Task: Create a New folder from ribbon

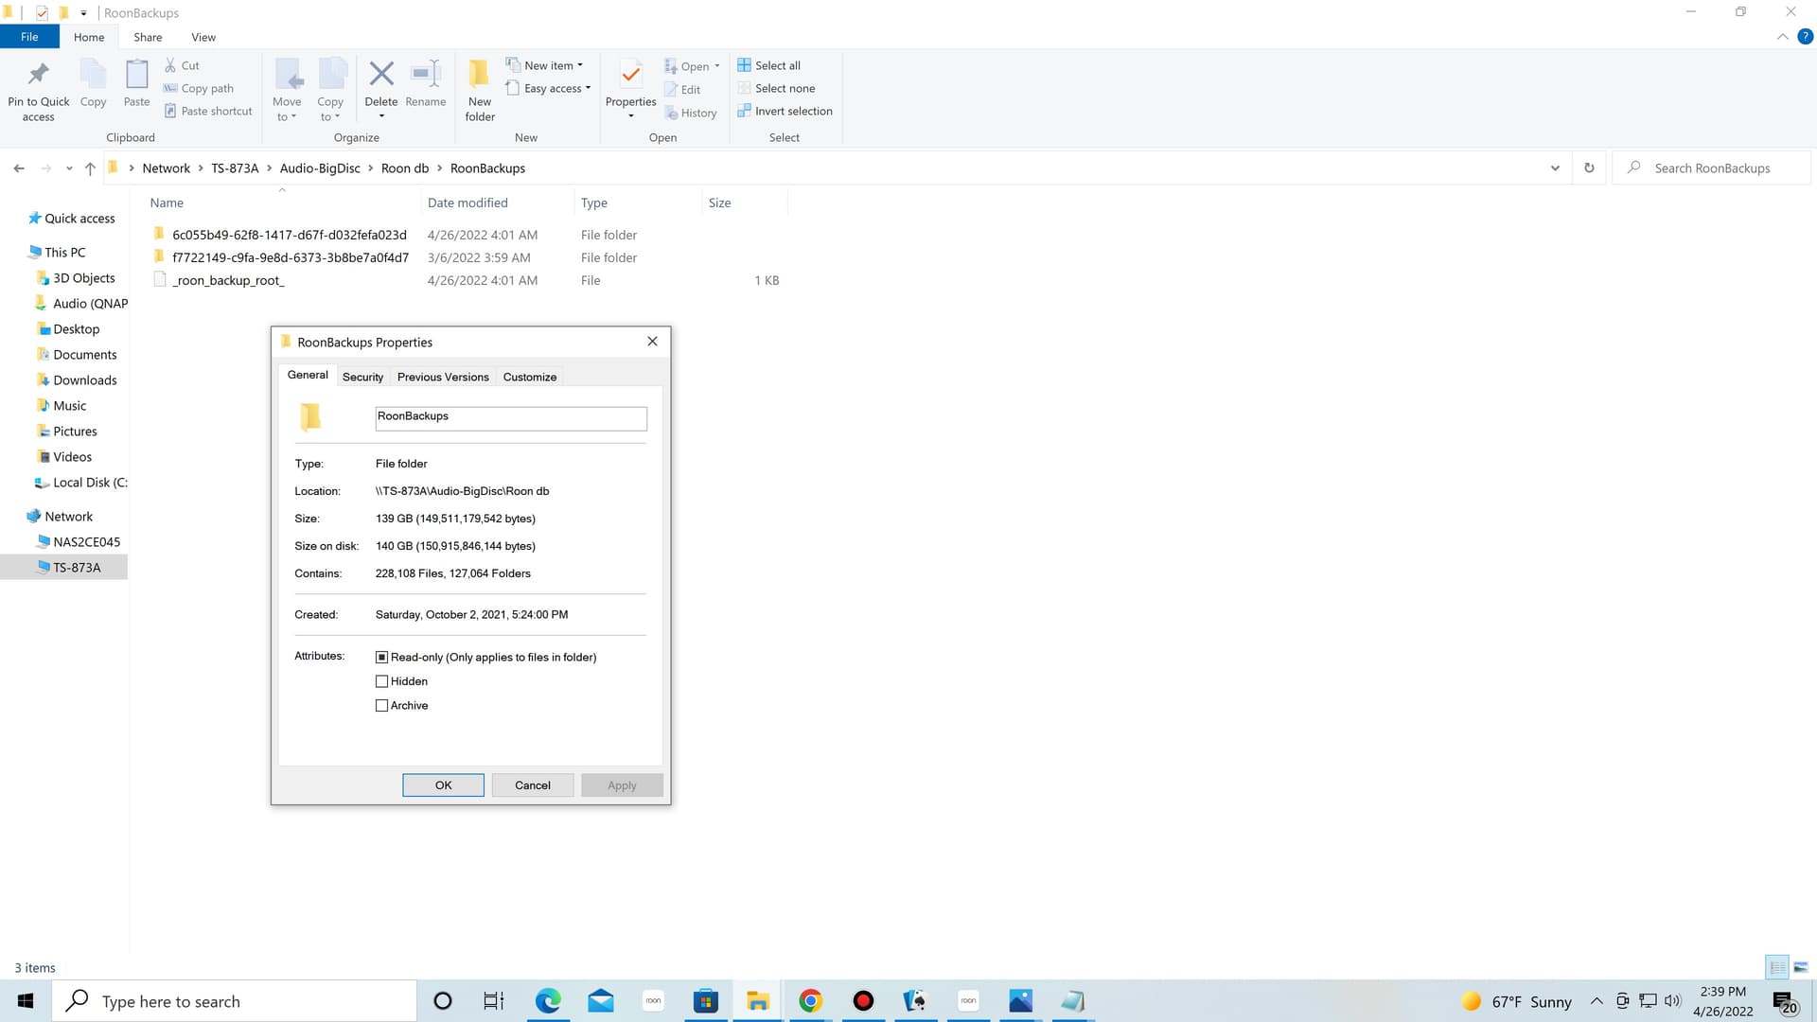Action: pyautogui.click(x=480, y=90)
